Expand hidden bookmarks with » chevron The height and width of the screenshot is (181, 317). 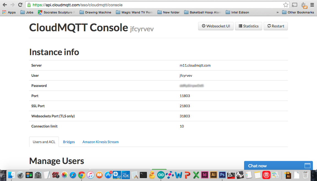(x=277, y=12)
